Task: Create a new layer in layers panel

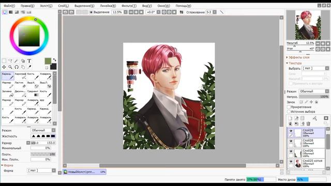Action: point(291,118)
